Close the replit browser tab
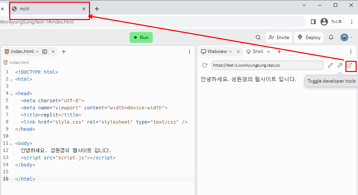Screen dimensions: 358x195 [x=84, y=9]
